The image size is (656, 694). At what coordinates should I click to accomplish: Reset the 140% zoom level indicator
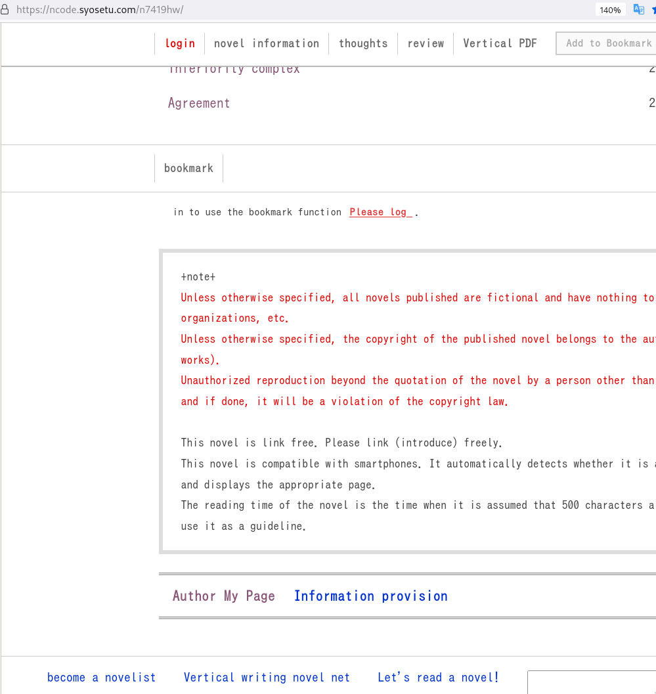[610, 10]
